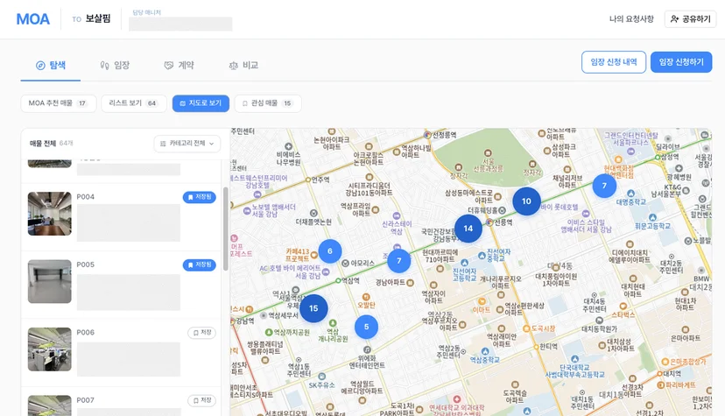Open 나의 요청사항 link
725x416 pixels.
tap(631, 19)
